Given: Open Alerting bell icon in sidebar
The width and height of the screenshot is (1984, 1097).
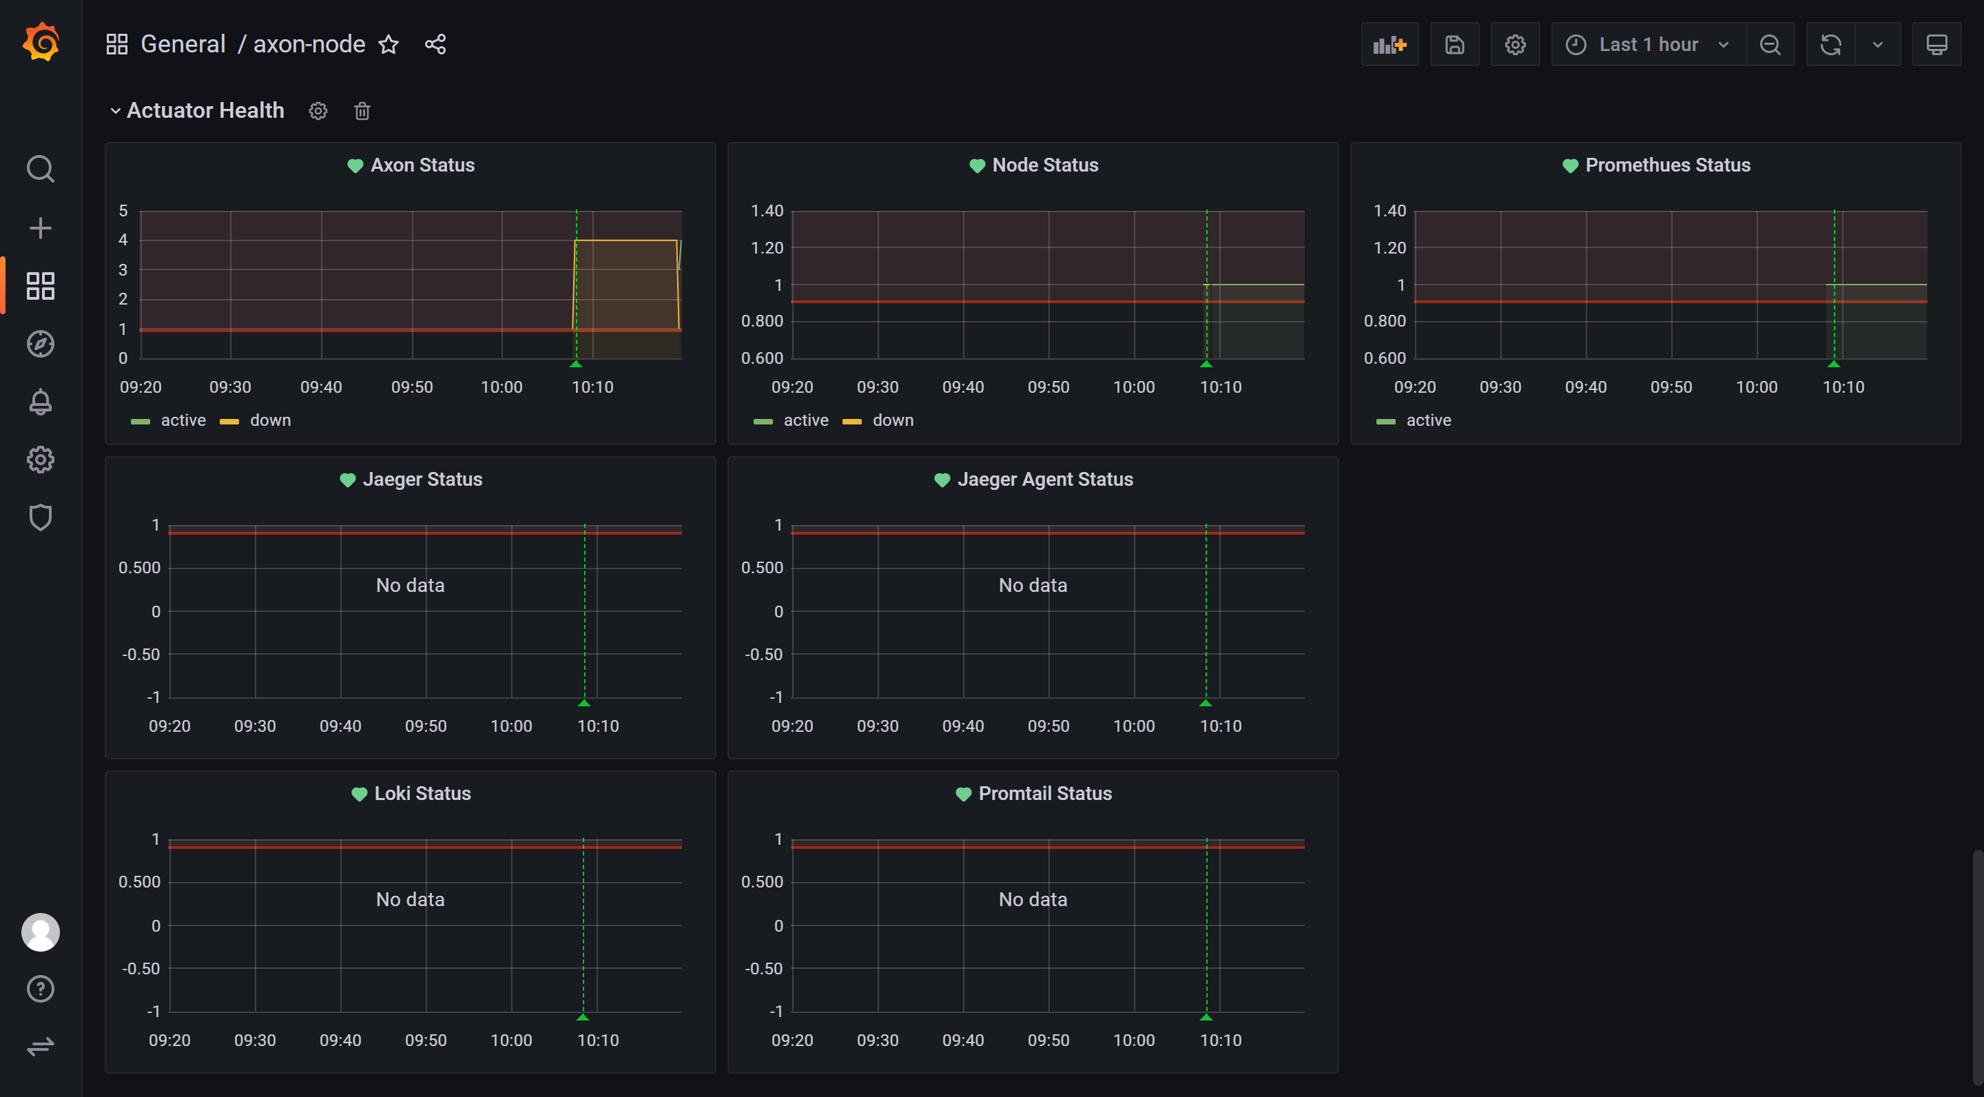Looking at the screenshot, I should click(x=40, y=401).
